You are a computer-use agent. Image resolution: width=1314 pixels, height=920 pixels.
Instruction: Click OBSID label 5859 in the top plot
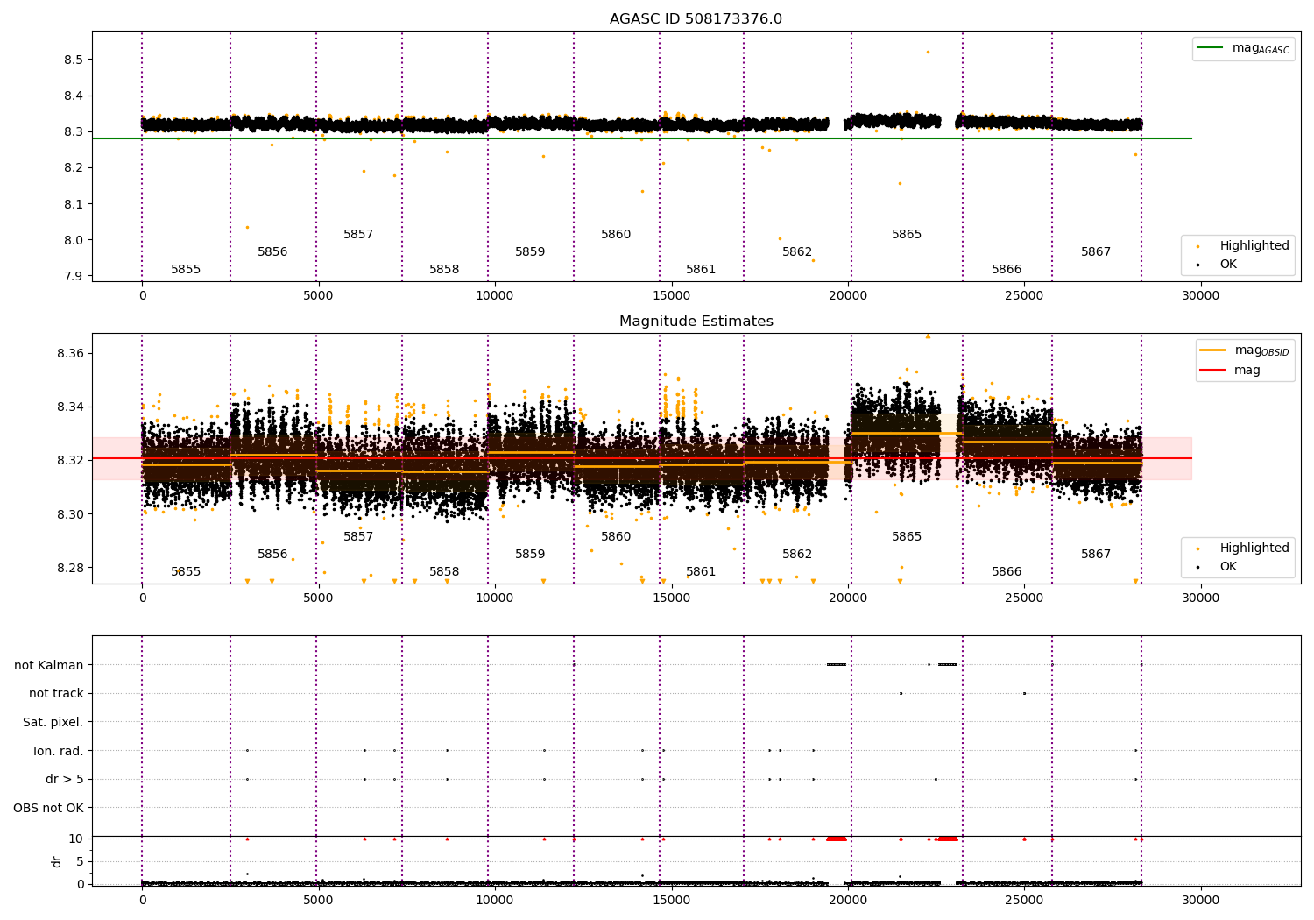click(x=530, y=252)
